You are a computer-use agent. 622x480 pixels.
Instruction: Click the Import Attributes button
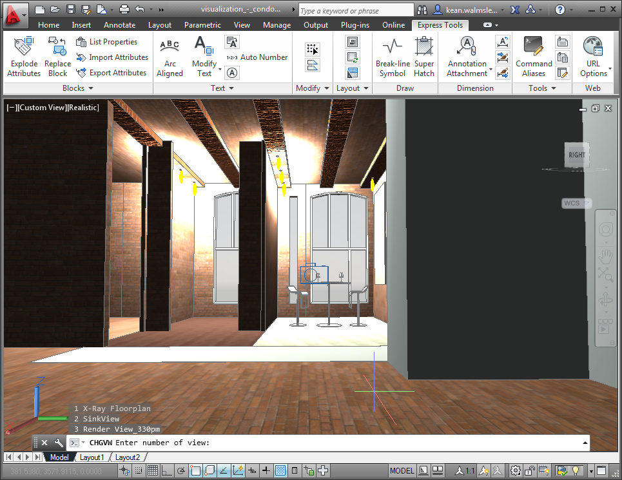click(x=112, y=57)
